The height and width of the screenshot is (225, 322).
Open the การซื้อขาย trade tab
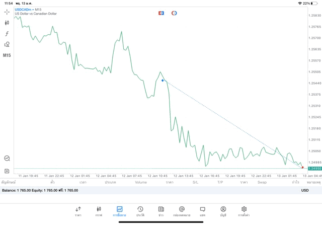pyautogui.click(x=119, y=211)
